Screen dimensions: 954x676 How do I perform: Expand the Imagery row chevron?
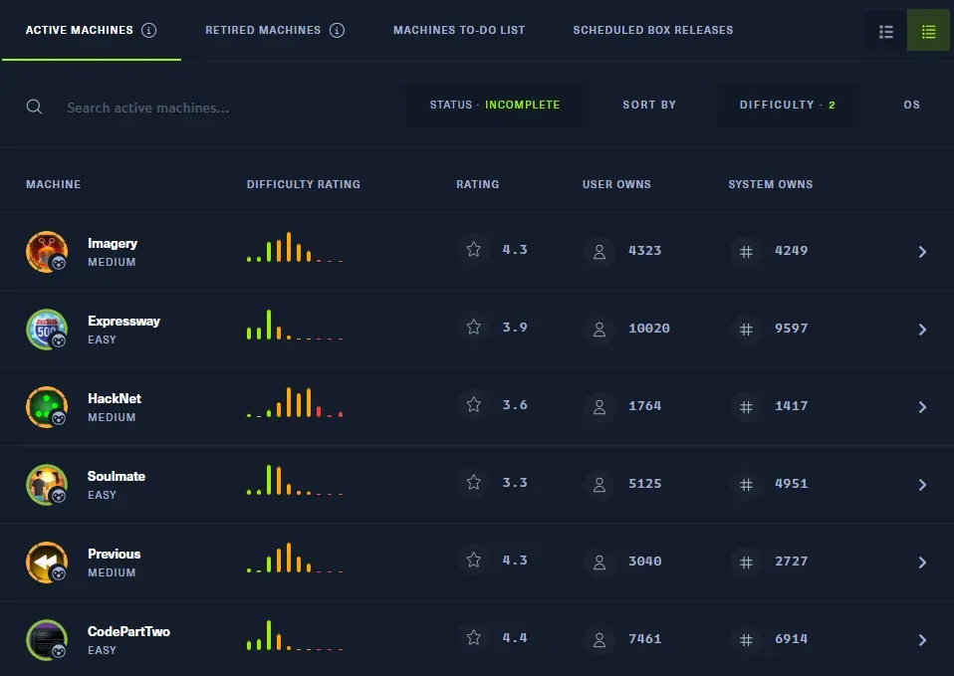(922, 252)
